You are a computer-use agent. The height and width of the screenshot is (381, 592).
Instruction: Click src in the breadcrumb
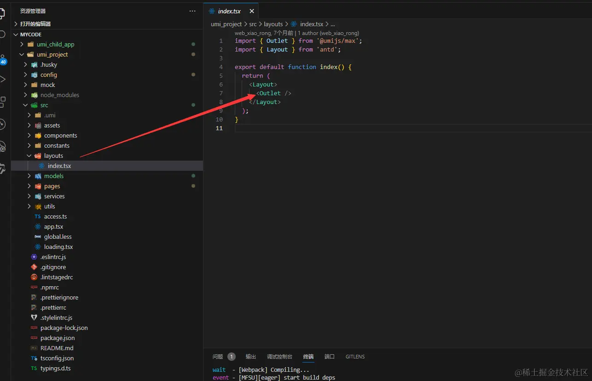(253, 24)
